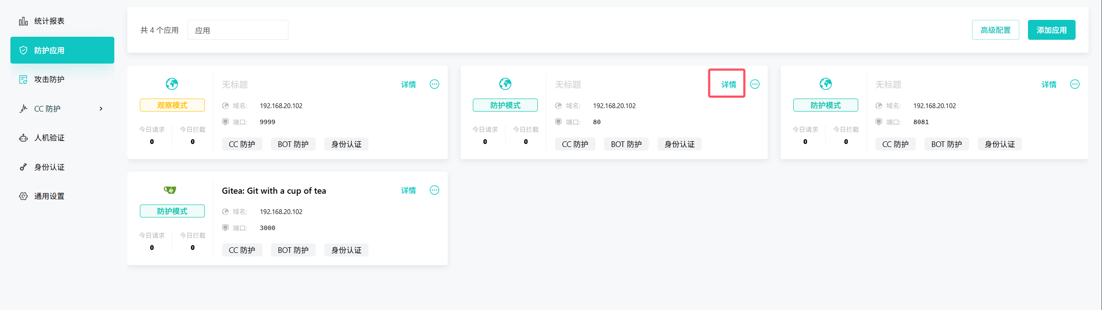The image size is (1102, 310).
Task: Open 详情 link for the Gitea application
Action: [x=408, y=190]
